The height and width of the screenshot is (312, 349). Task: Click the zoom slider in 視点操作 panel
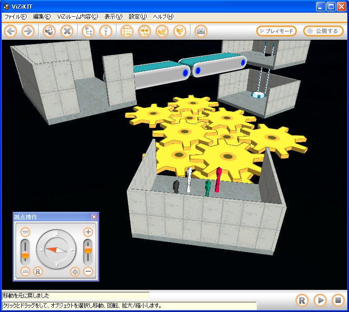[88, 251]
